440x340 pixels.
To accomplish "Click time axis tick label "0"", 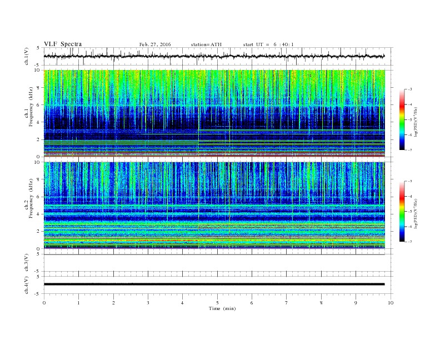I will click(x=44, y=303).
